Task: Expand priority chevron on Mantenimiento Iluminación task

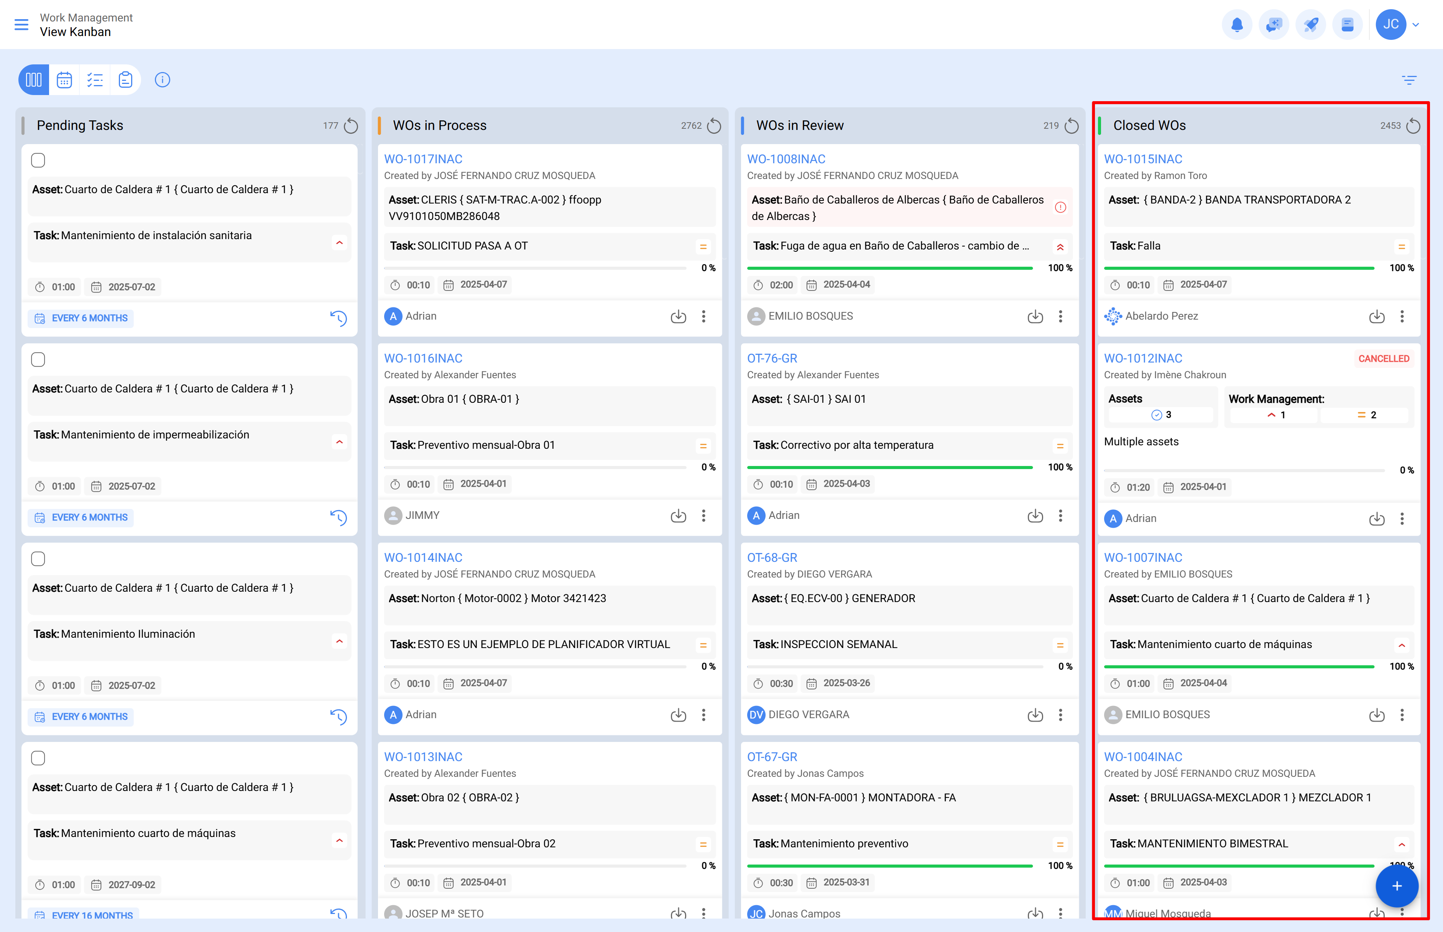Action: coord(340,641)
